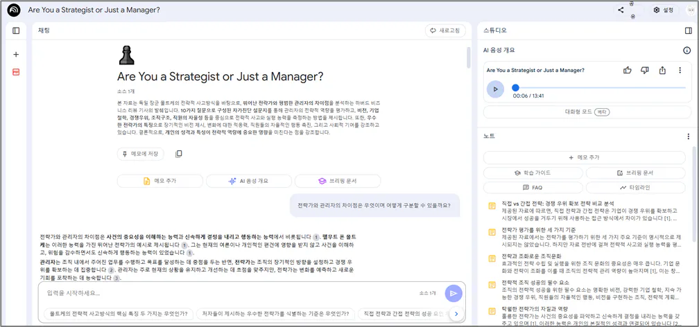
Task: Click 메모 추가 in notes panel
Action: pyautogui.click(x=585, y=157)
